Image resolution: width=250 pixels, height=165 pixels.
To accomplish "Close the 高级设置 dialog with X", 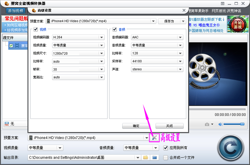I will click(x=184, y=10).
